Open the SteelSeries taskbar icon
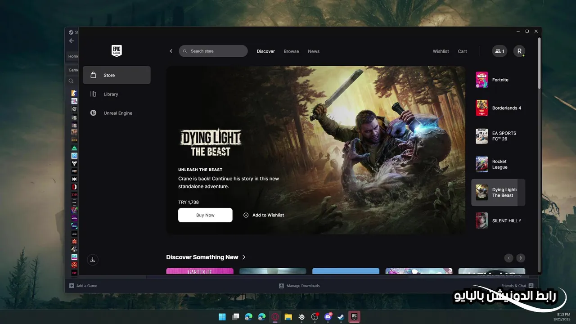This screenshot has height=324, width=576. (x=301, y=317)
